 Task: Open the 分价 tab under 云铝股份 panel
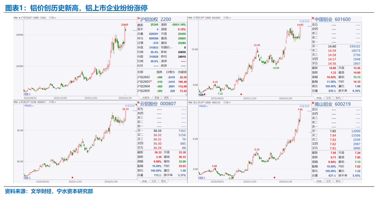pyautogui.click(x=154, y=181)
